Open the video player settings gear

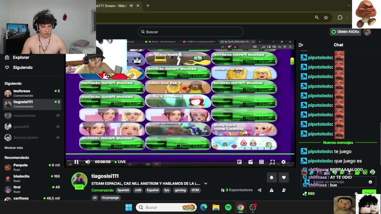point(283,162)
